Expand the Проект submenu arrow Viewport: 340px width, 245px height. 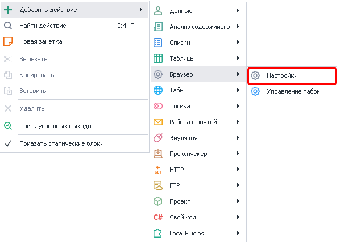pos(238,201)
